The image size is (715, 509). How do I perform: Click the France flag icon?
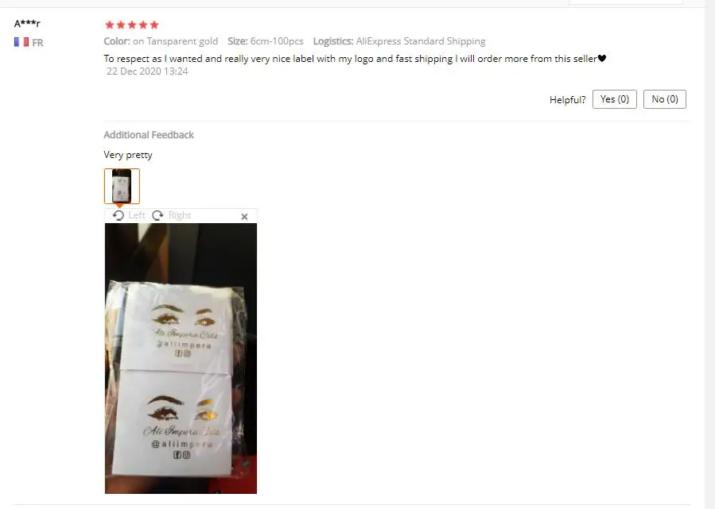(x=21, y=42)
